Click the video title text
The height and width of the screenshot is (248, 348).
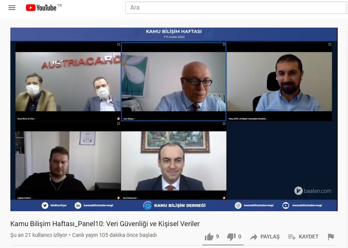tap(105, 224)
